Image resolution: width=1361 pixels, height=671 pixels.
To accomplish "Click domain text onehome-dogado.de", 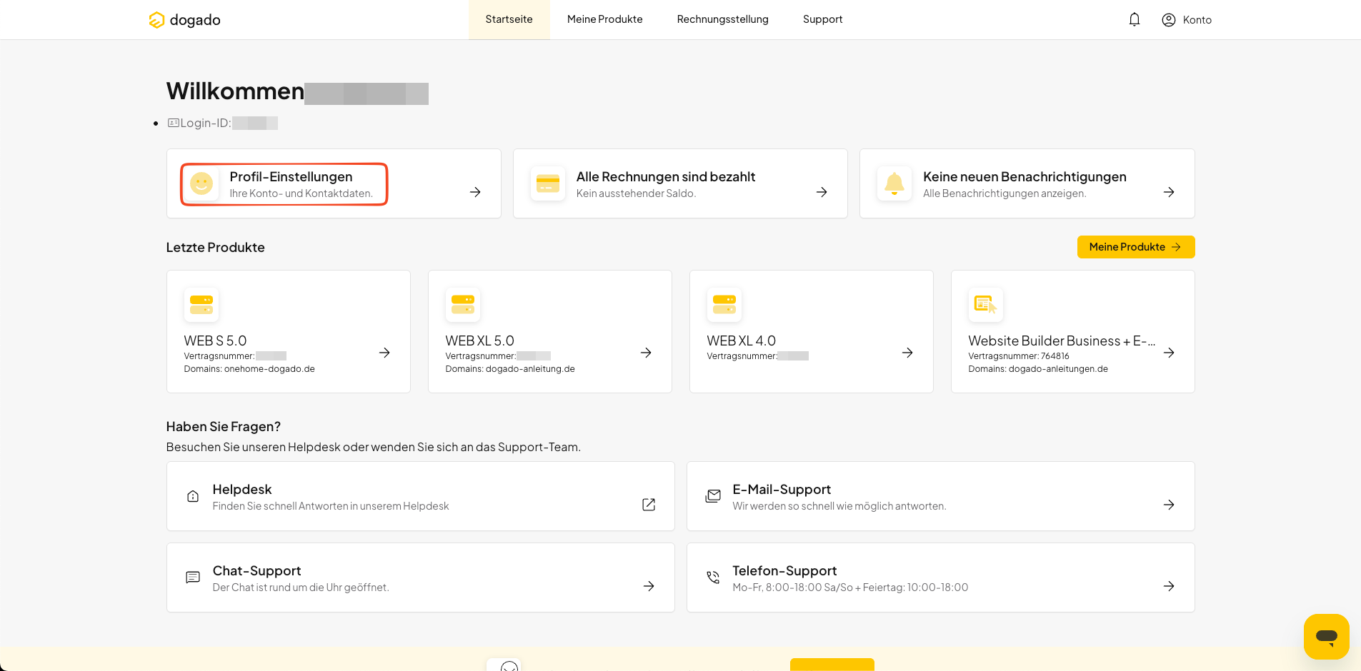I will point(269,369).
